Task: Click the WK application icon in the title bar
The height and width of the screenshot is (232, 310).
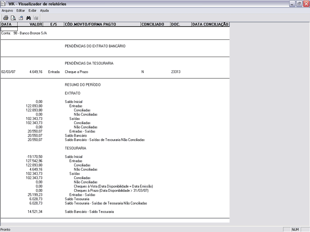Action: 4,4
